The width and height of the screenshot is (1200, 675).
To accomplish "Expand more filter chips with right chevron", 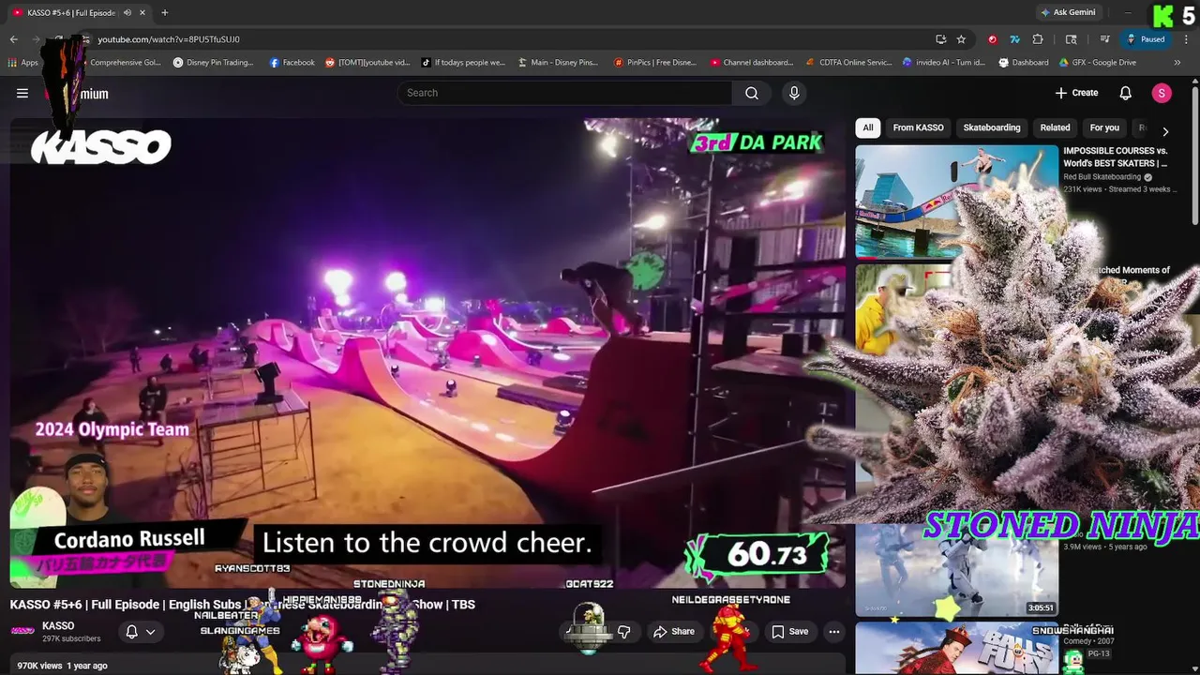I will pyautogui.click(x=1165, y=131).
